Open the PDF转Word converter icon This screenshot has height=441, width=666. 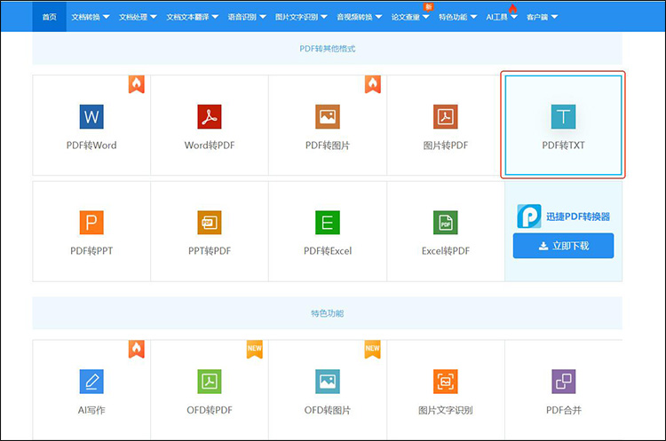(x=91, y=117)
